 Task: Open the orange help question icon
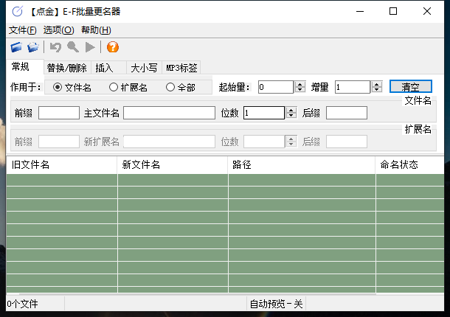coord(112,47)
